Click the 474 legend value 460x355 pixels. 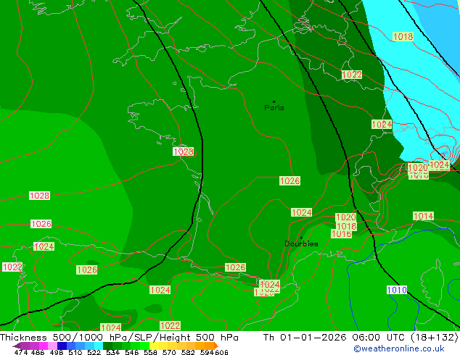click(x=21, y=352)
